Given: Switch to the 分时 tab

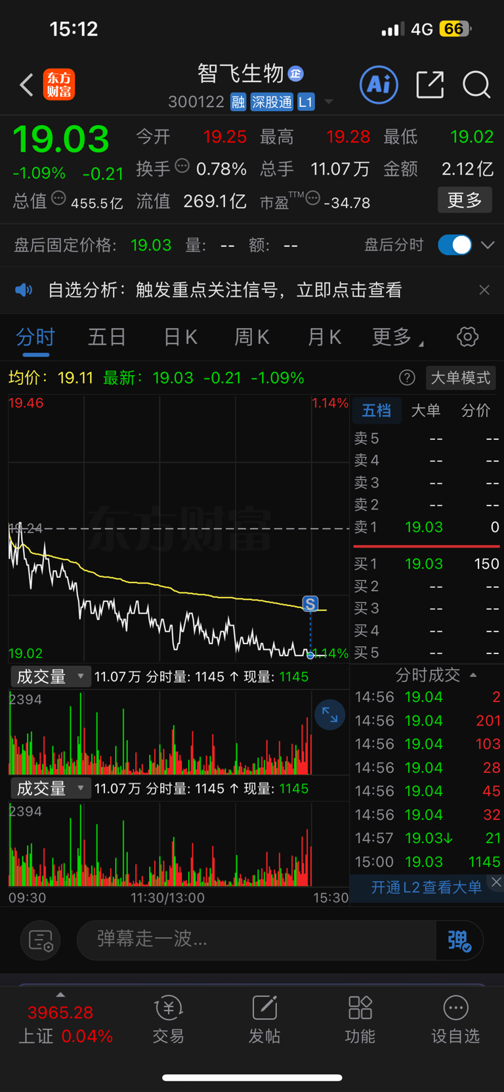Looking at the screenshot, I should click(x=35, y=337).
